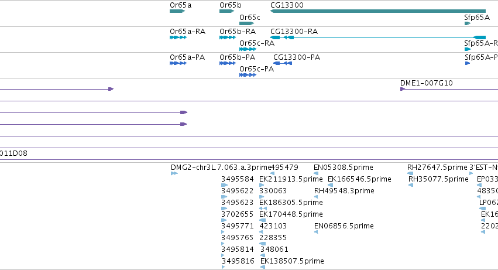
Task: Select the EN05308.5prime EST label
Action: pos(344,168)
